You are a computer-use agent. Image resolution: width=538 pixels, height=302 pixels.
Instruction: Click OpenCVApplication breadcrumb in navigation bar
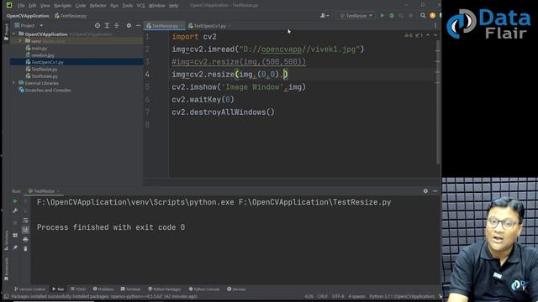[x=28, y=16]
